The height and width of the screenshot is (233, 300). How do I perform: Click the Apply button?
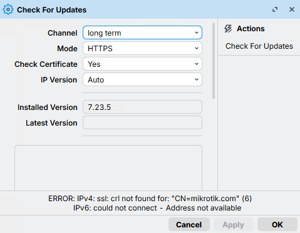click(x=233, y=225)
